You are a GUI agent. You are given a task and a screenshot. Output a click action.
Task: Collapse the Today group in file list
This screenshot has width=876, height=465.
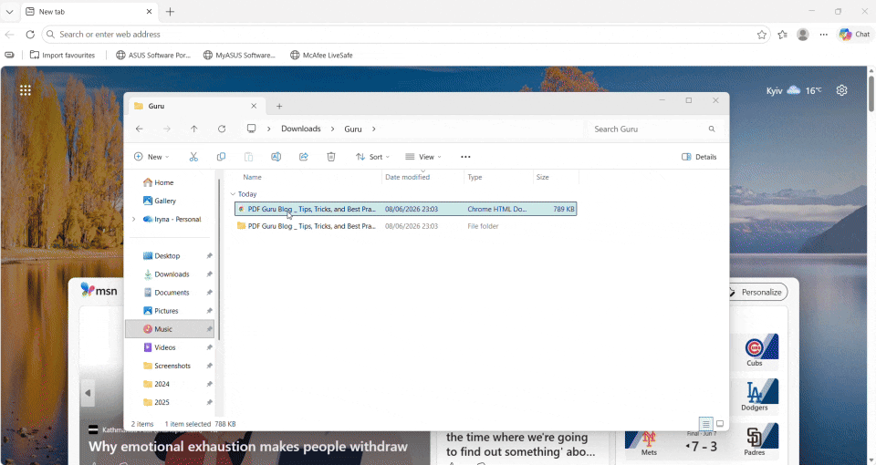(233, 194)
